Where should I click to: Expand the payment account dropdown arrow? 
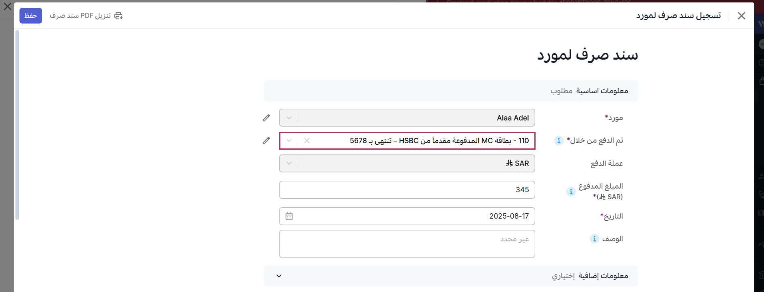[289, 141]
